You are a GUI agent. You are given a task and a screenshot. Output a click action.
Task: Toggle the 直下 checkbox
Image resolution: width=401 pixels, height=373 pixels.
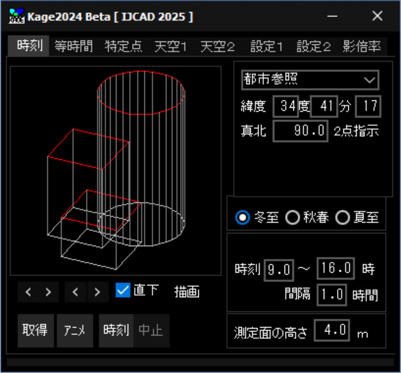(x=123, y=290)
